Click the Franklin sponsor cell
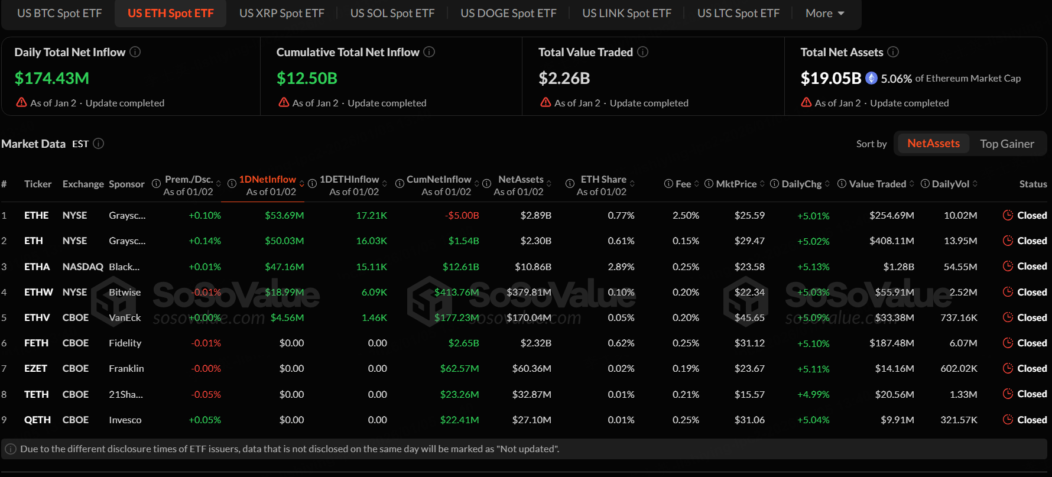Screen dimensions: 1052x477 (126, 368)
